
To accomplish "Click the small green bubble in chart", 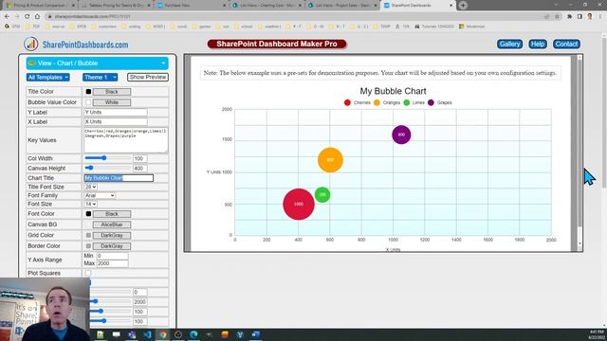I will pyautogui.click(x=322, y=194).
